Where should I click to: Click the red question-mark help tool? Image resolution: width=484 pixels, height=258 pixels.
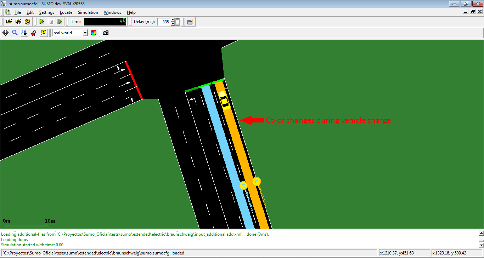click(x=34, y=33)
